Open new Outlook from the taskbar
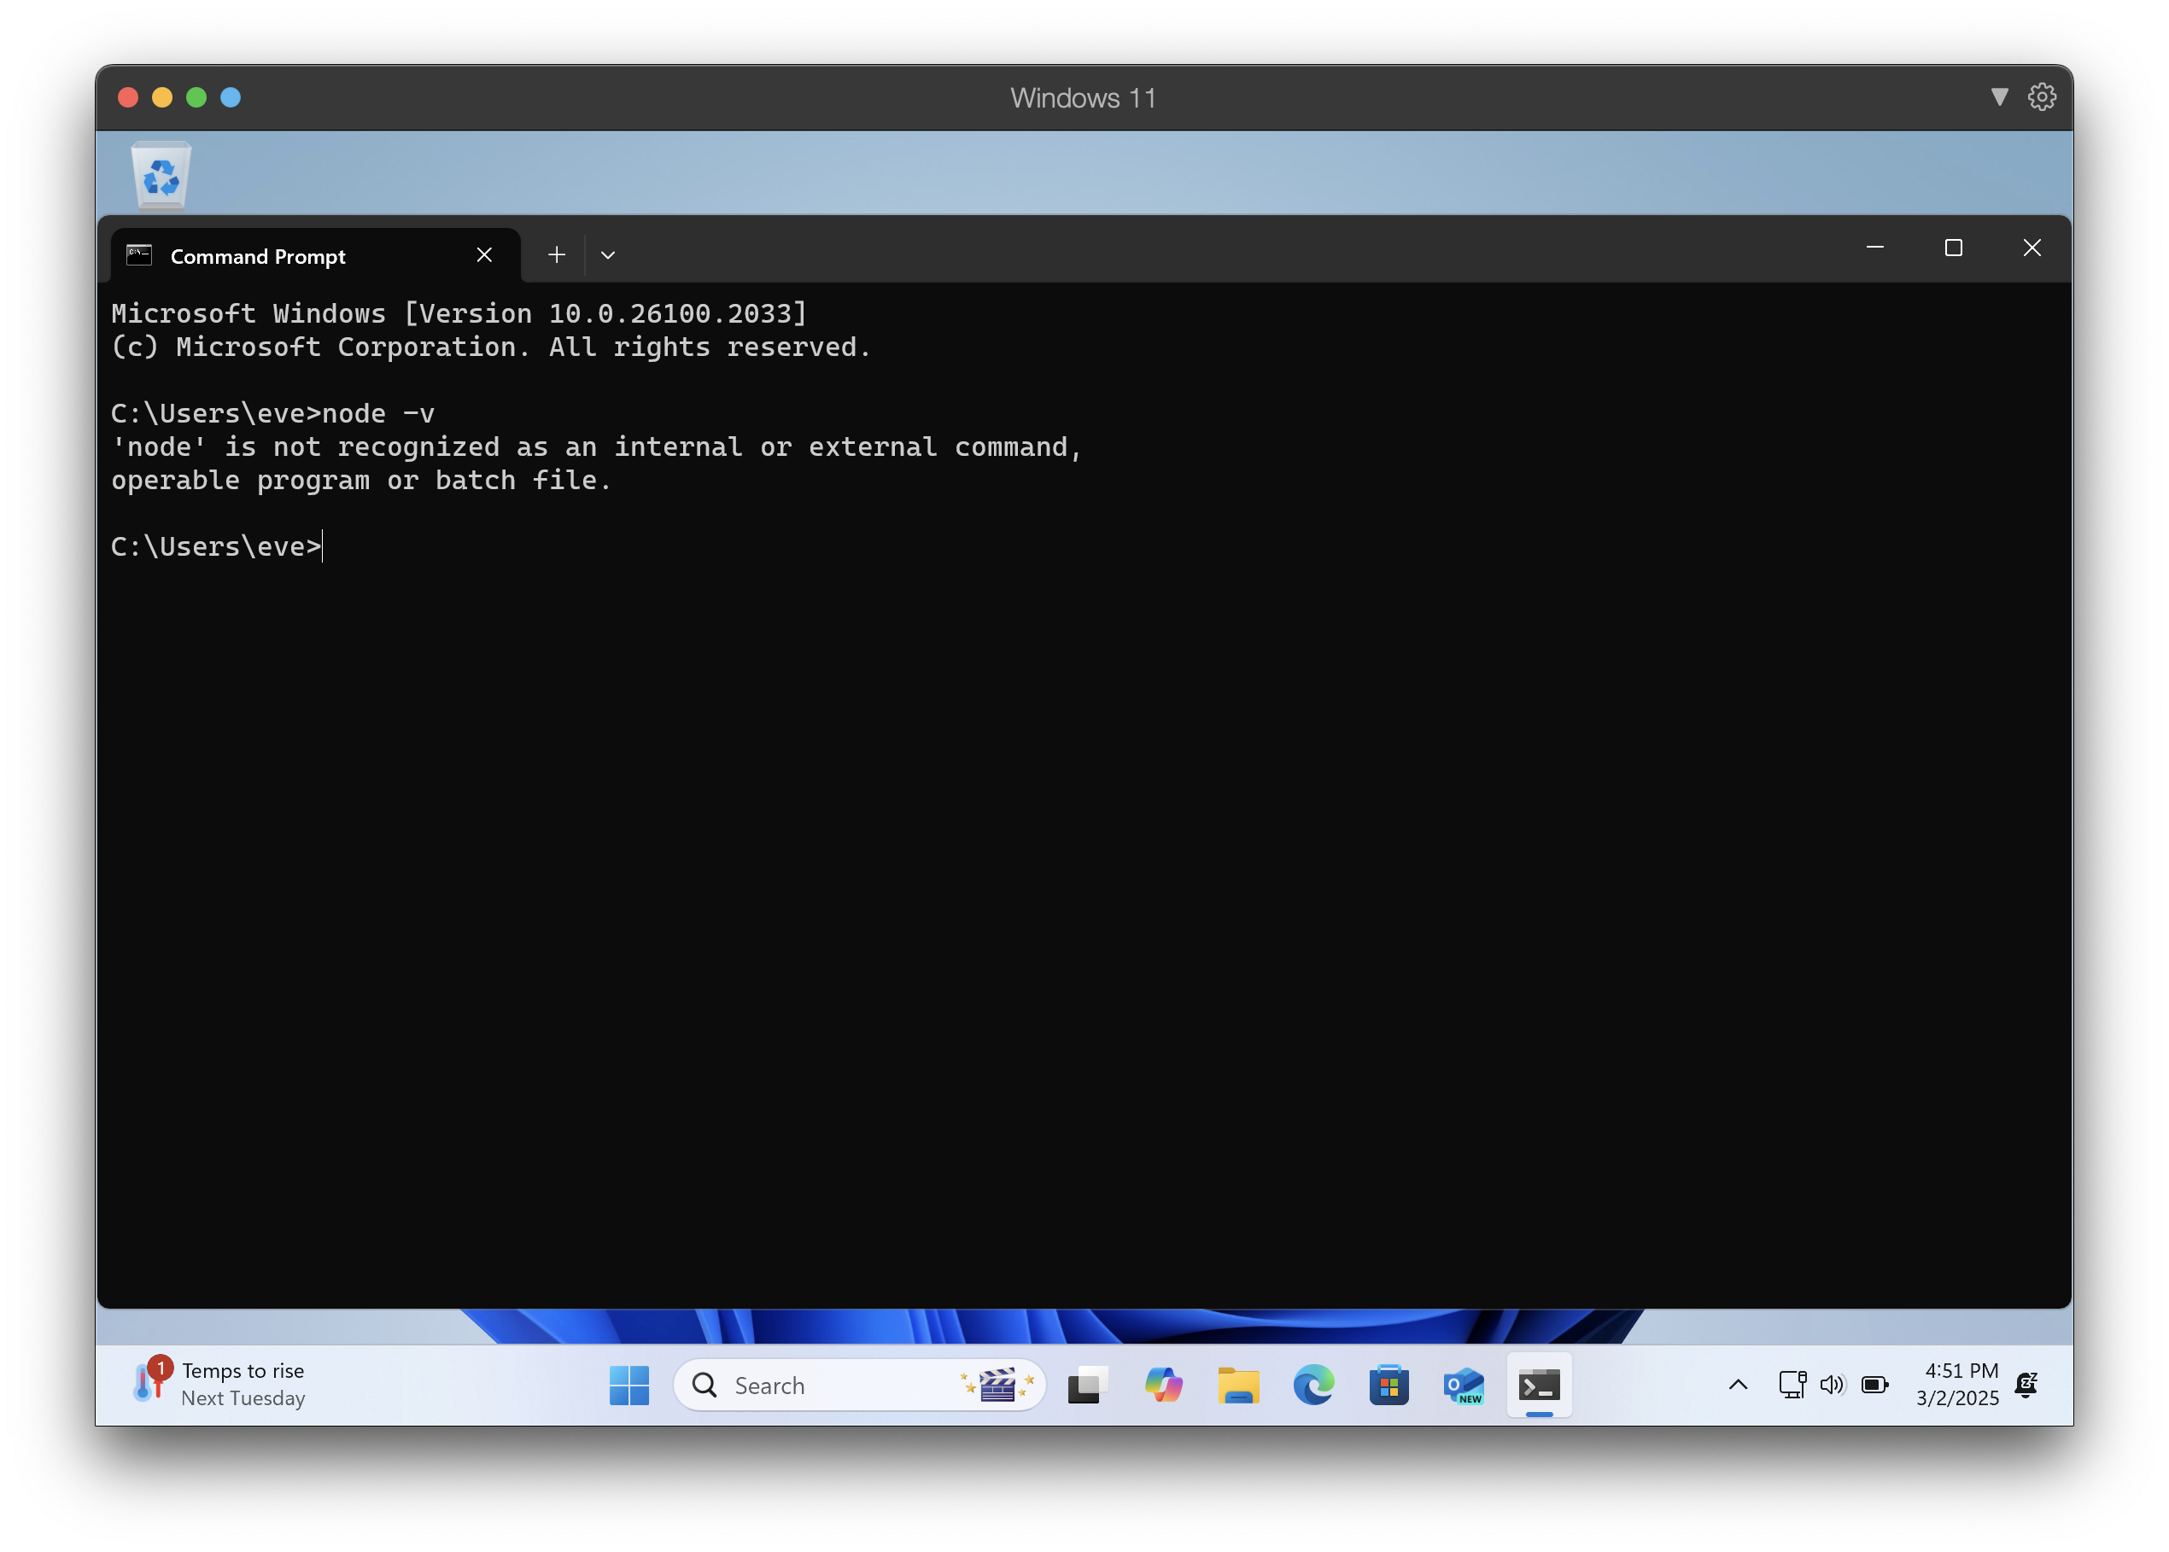2169x1552 pixels. [x=1464, y=1385]
